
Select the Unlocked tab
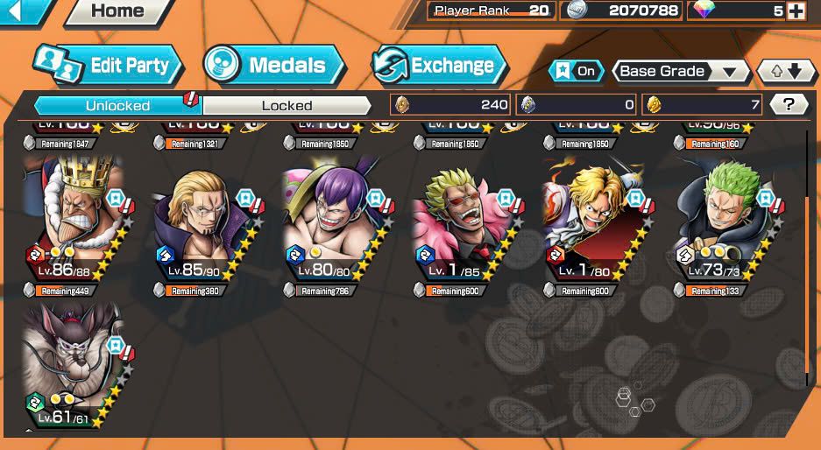117,105
